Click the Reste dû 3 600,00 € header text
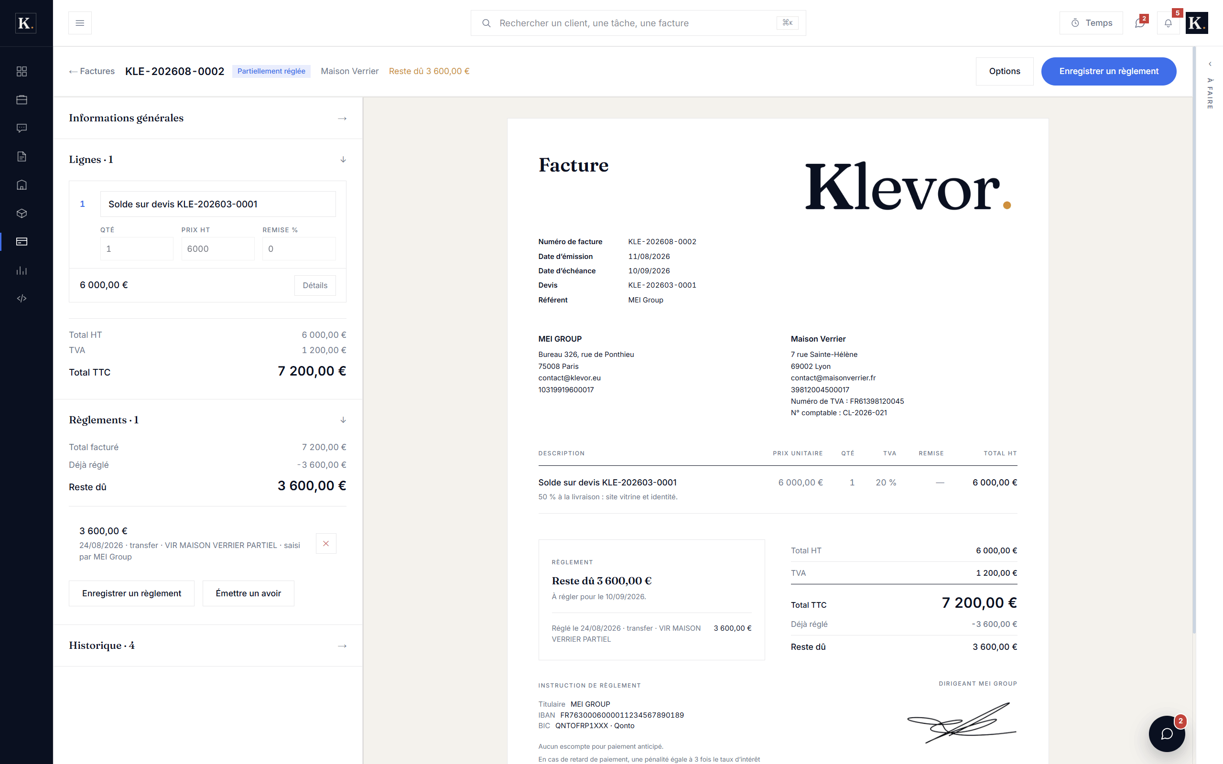 point(429,71)
